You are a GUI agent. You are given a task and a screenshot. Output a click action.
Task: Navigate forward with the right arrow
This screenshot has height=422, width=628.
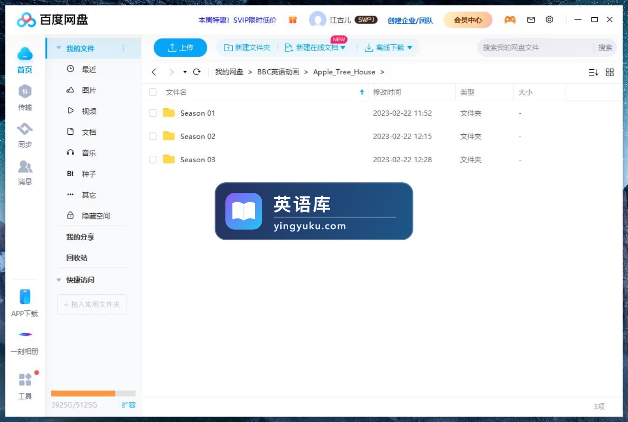[x=171, y=72]
